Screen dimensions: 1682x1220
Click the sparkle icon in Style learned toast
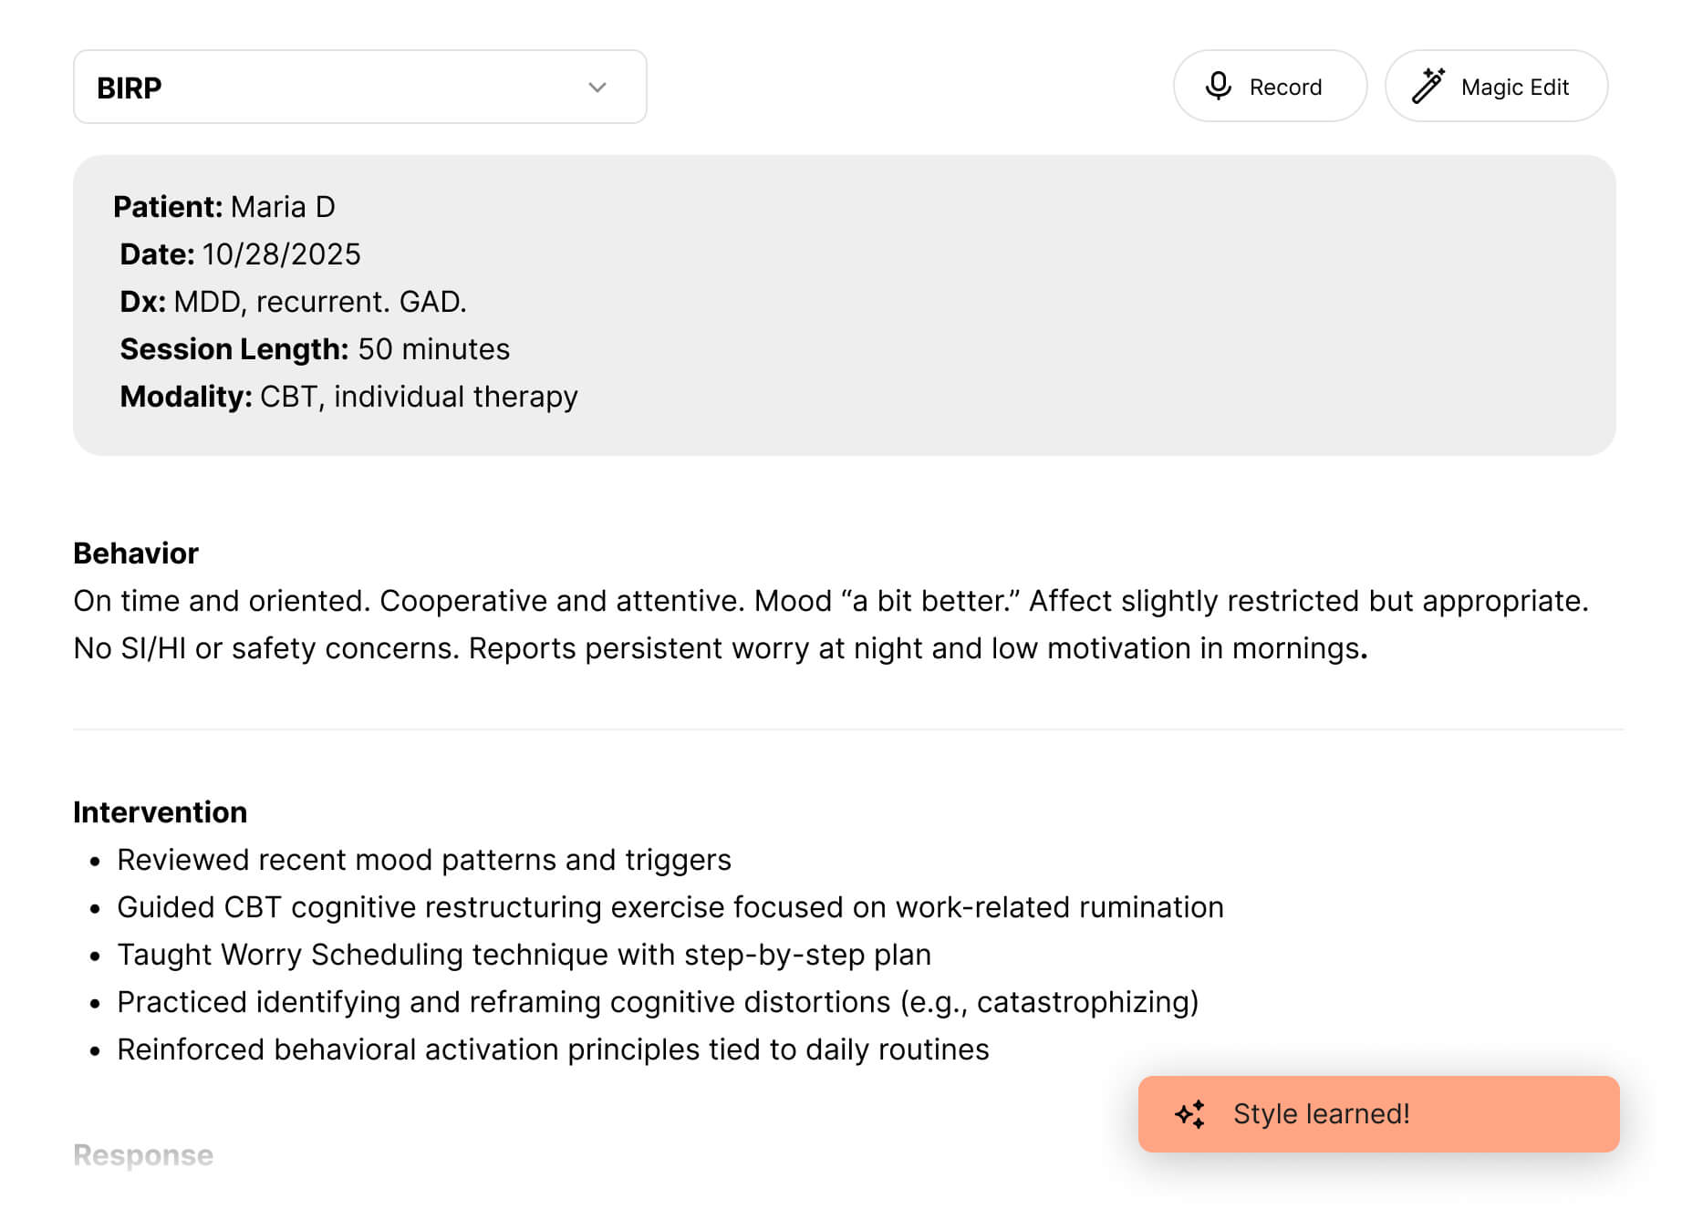coord(1190,1114)
